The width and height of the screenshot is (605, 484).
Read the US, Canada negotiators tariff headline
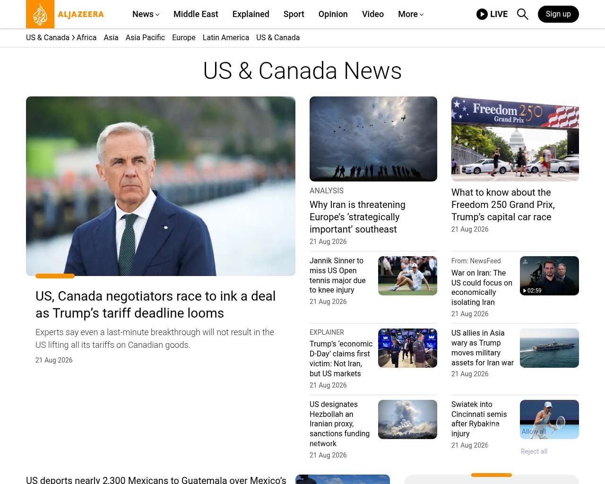(x=156, y=304)
